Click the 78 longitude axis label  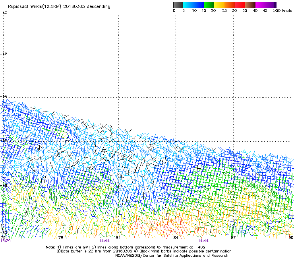coord(61,238)
